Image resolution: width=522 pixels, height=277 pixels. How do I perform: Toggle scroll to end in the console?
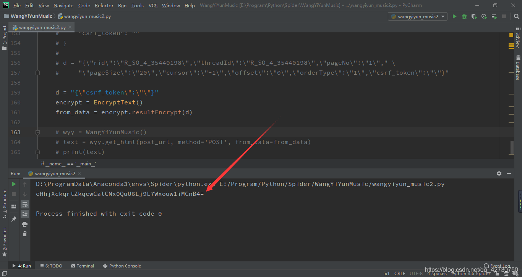point(25,214)
